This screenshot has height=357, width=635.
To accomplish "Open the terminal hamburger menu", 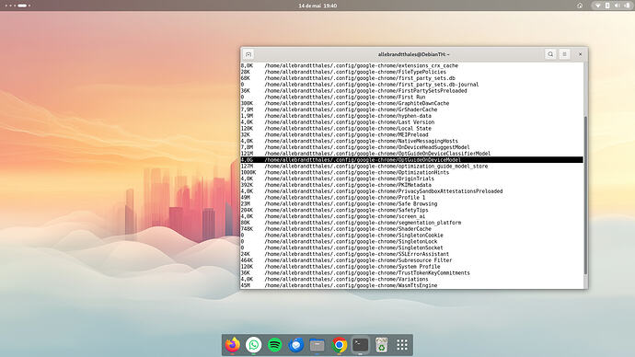I will click(564, 54).
